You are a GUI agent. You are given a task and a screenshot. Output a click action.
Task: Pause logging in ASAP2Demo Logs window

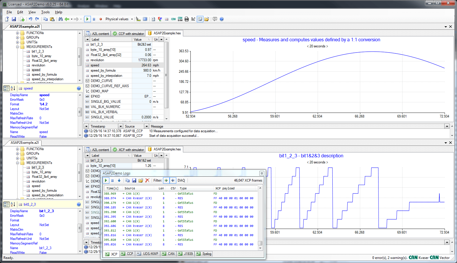point(113,180)
